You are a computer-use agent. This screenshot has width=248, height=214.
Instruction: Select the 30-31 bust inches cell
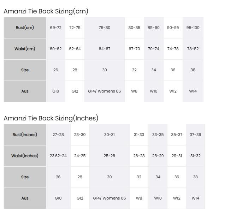(110, 135)
